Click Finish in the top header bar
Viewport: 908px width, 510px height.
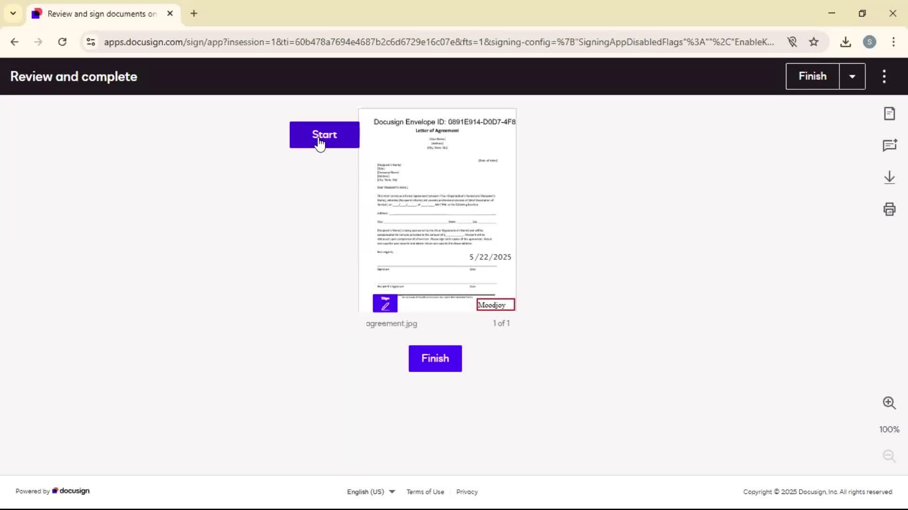tap(812, 76)
